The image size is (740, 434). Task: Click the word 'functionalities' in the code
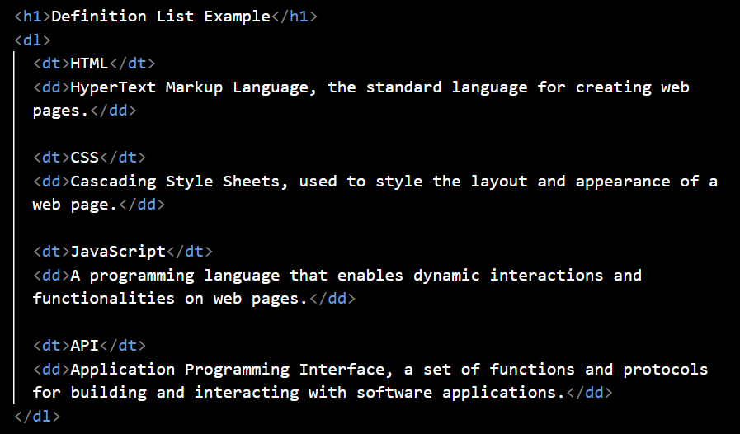pyautogui.click(x=104, y=299)
